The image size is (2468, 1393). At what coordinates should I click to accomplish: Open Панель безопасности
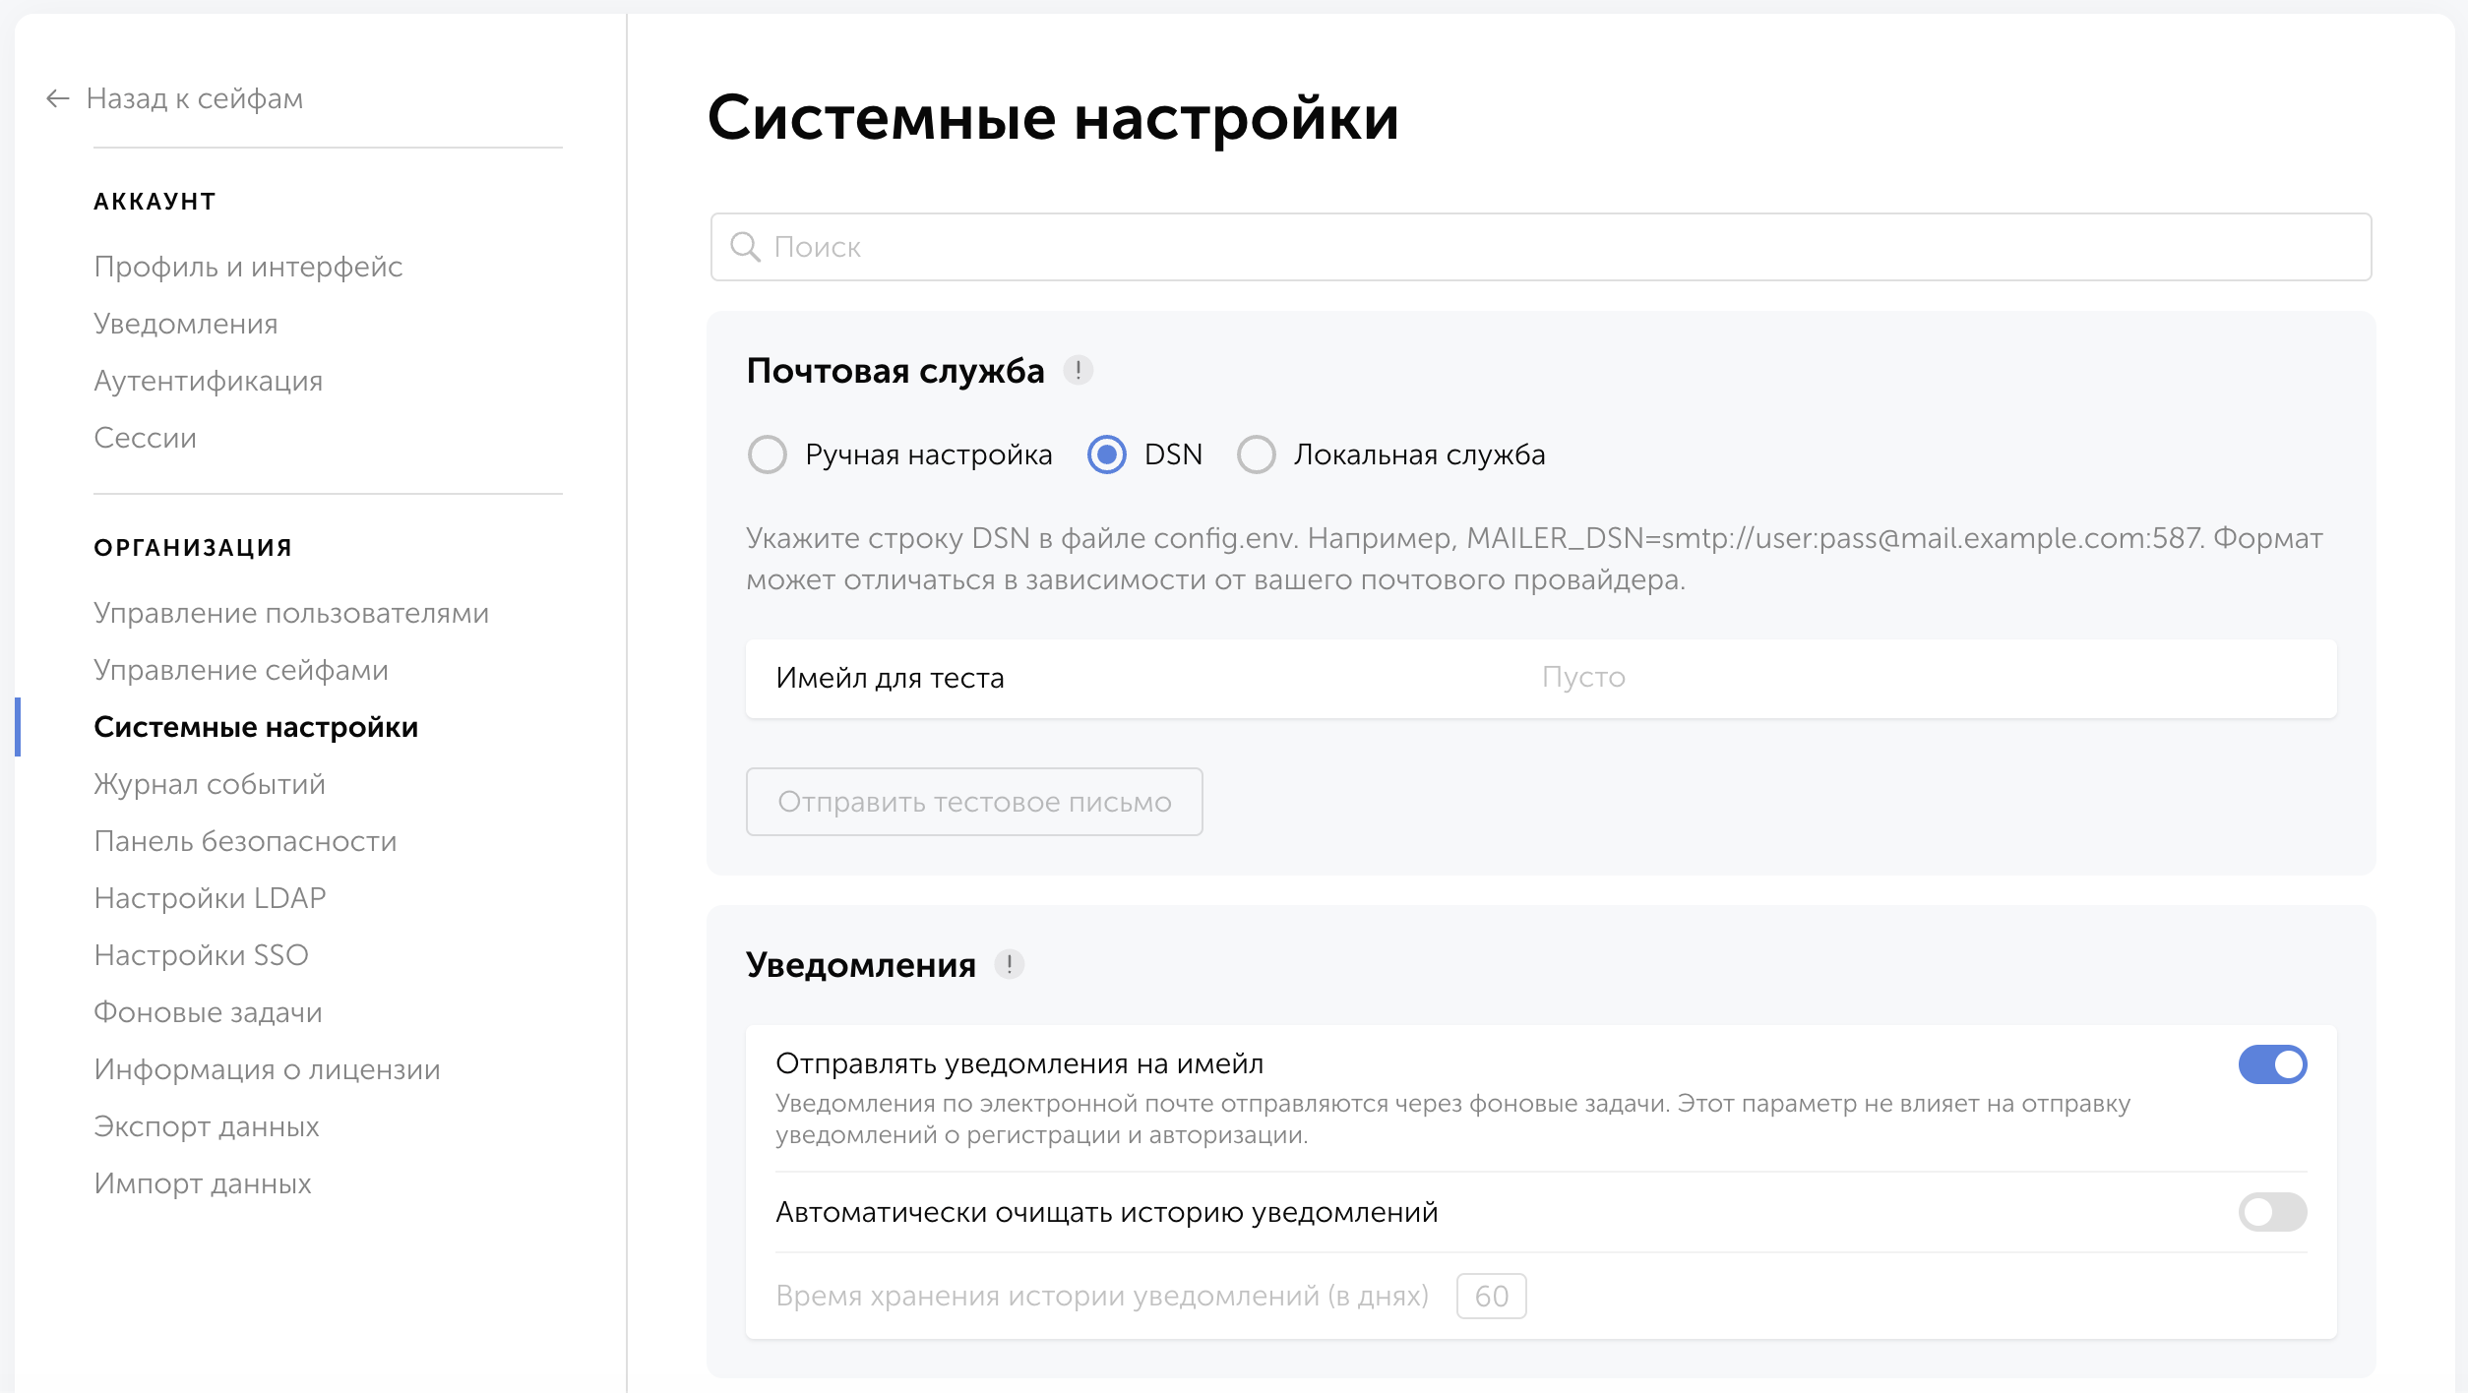pyautogui.click(x=245, y=841)
